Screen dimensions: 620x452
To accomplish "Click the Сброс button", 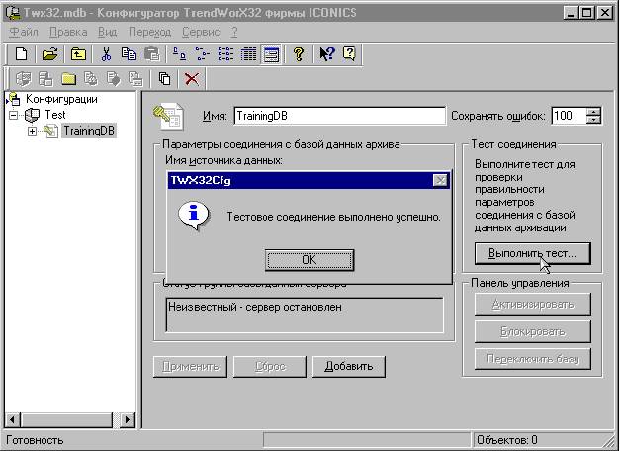I will tap(270, 367).
